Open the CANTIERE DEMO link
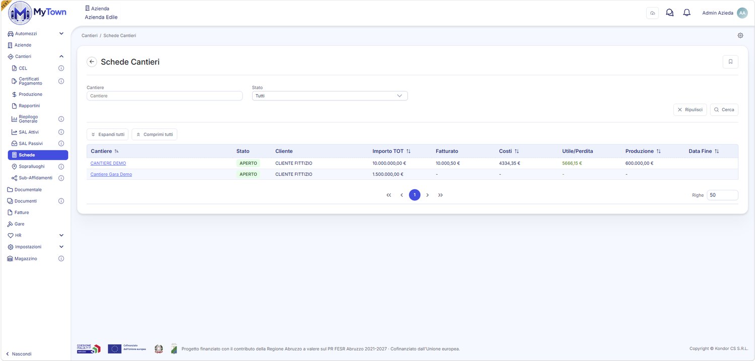 tap(108, 163)
